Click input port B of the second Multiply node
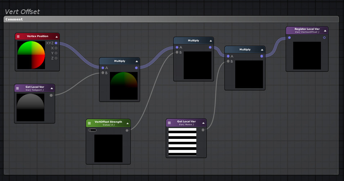This screenshot has width=344, height=181. pos(177,52)
